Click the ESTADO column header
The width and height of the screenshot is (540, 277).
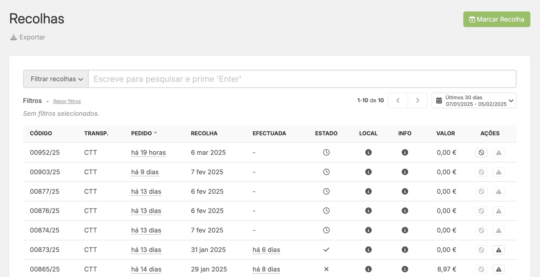[x=326, y=133]
